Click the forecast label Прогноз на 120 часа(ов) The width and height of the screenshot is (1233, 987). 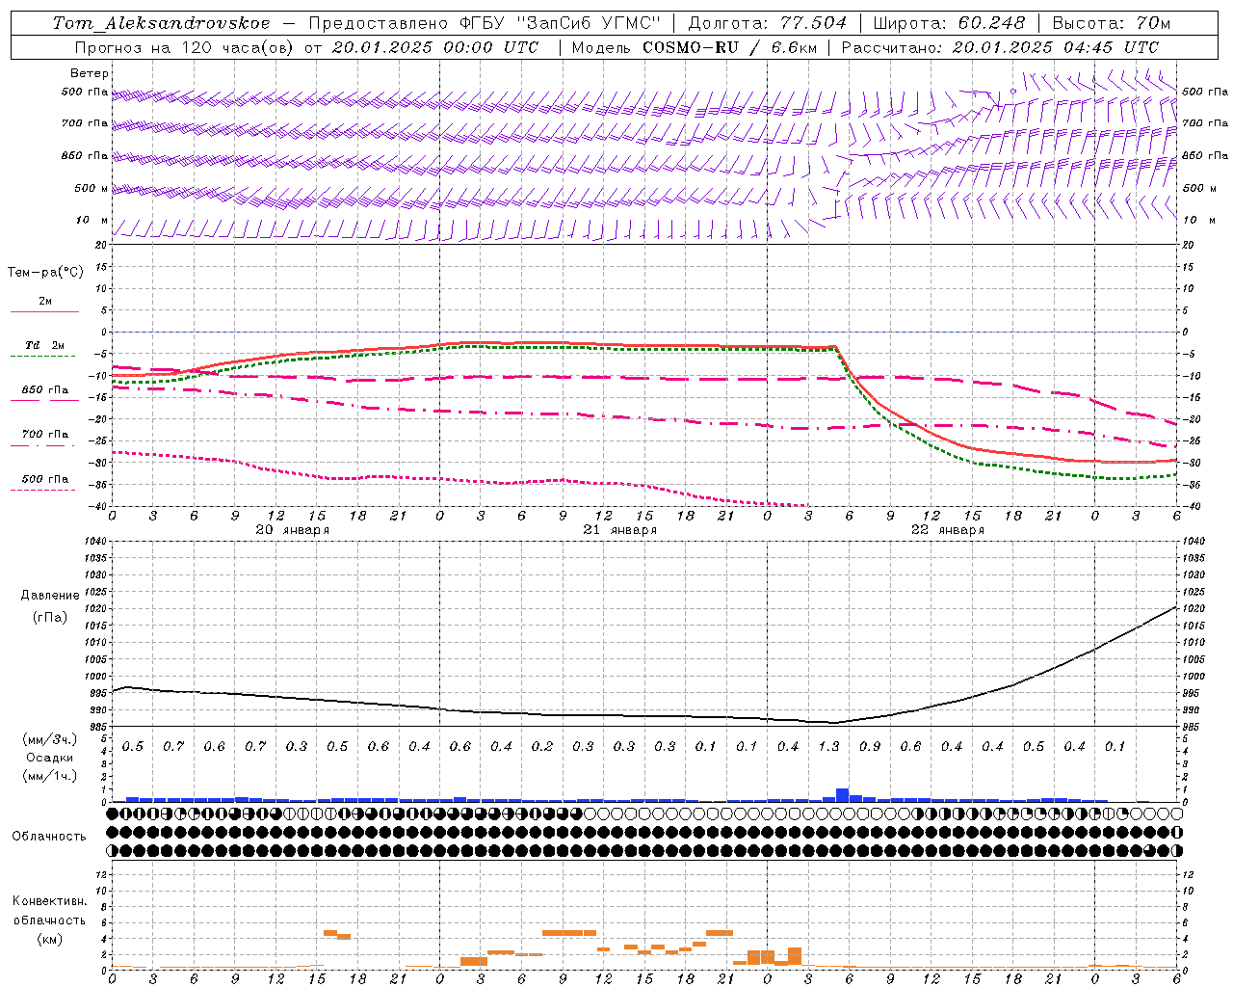pos(184,47)
